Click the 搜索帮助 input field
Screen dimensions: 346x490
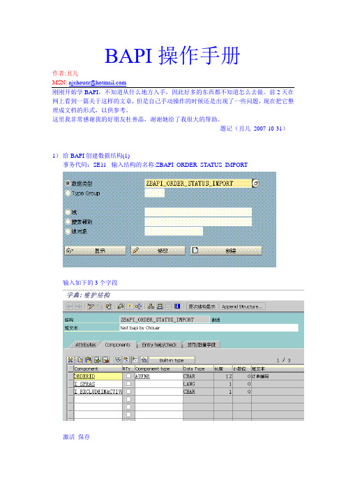[198, 221]
